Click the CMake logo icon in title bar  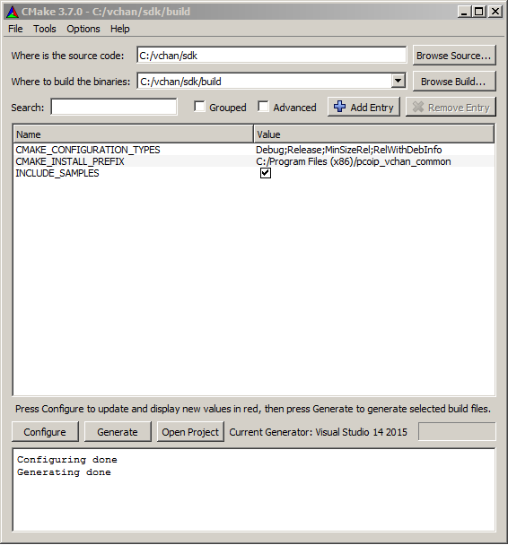point(13,12)
